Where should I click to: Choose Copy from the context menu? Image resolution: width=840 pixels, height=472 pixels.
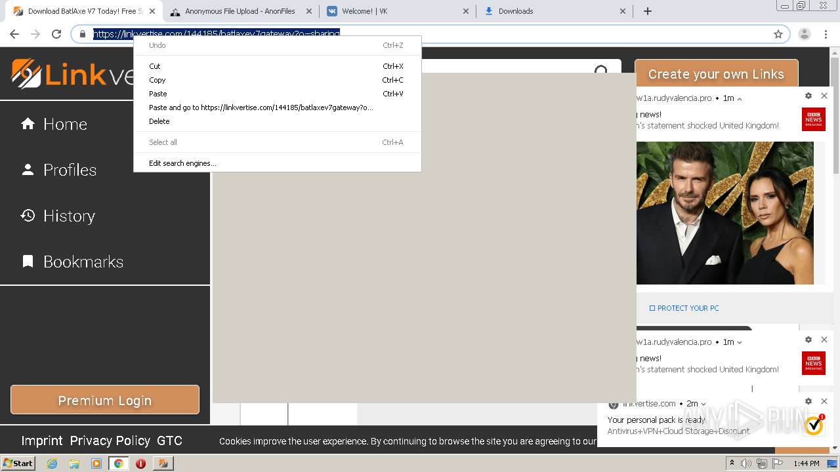[x=276, y=80]
